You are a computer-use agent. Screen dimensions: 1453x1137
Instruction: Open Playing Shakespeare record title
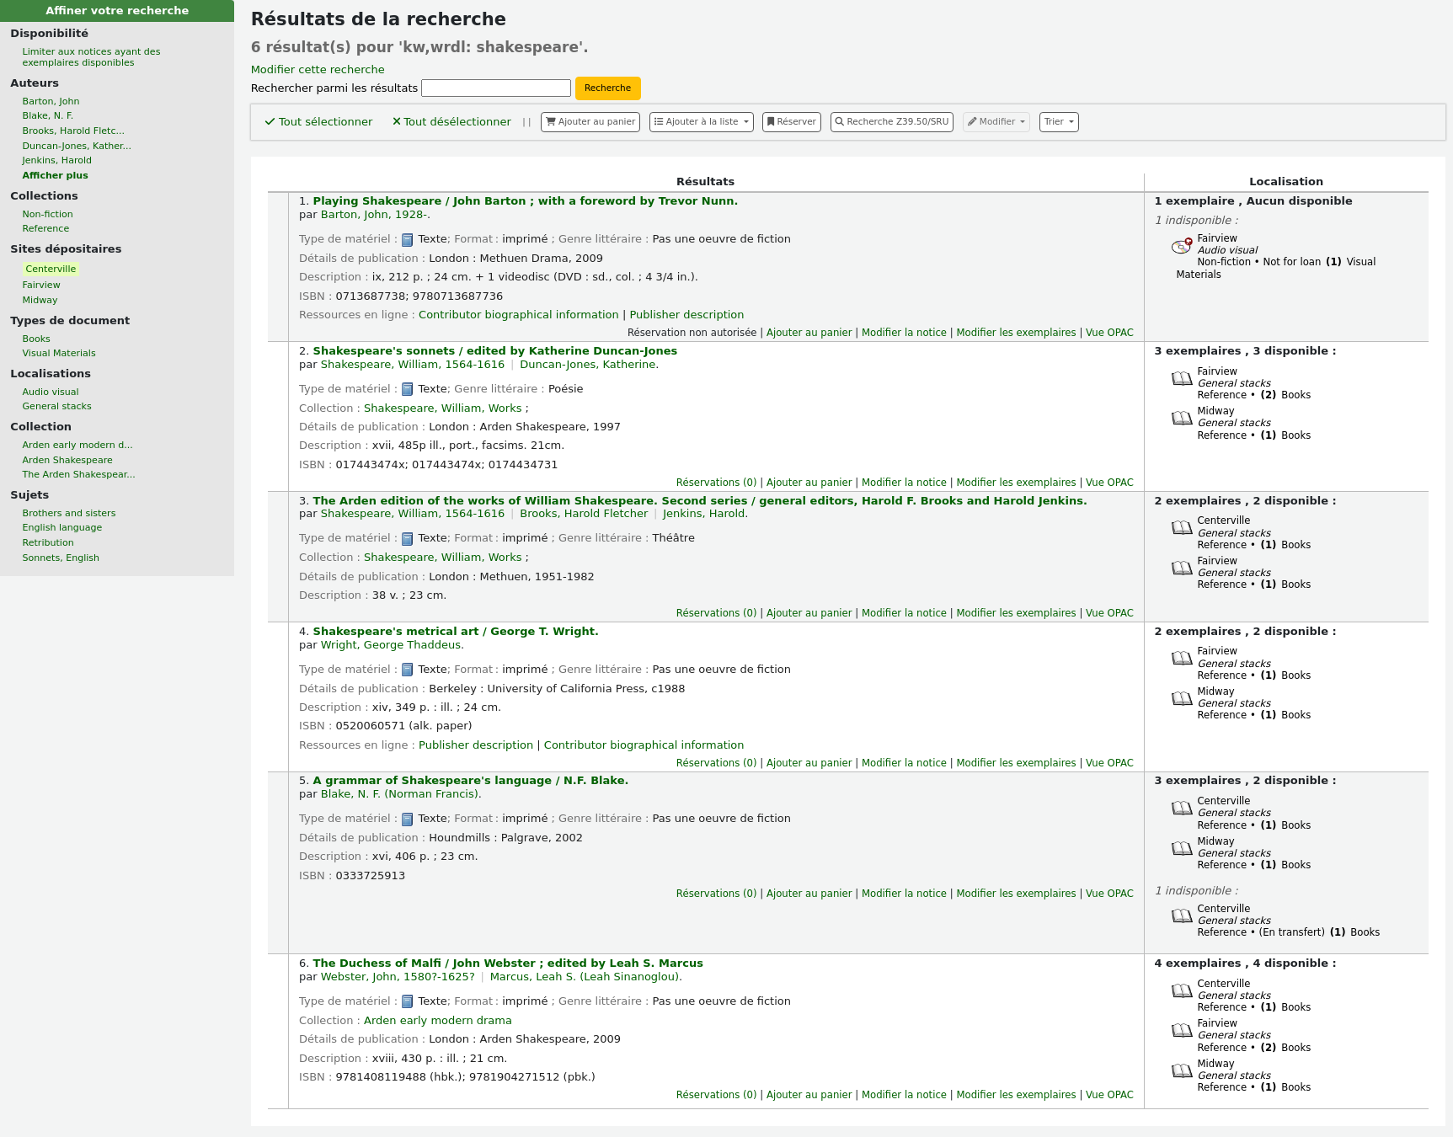525,201
